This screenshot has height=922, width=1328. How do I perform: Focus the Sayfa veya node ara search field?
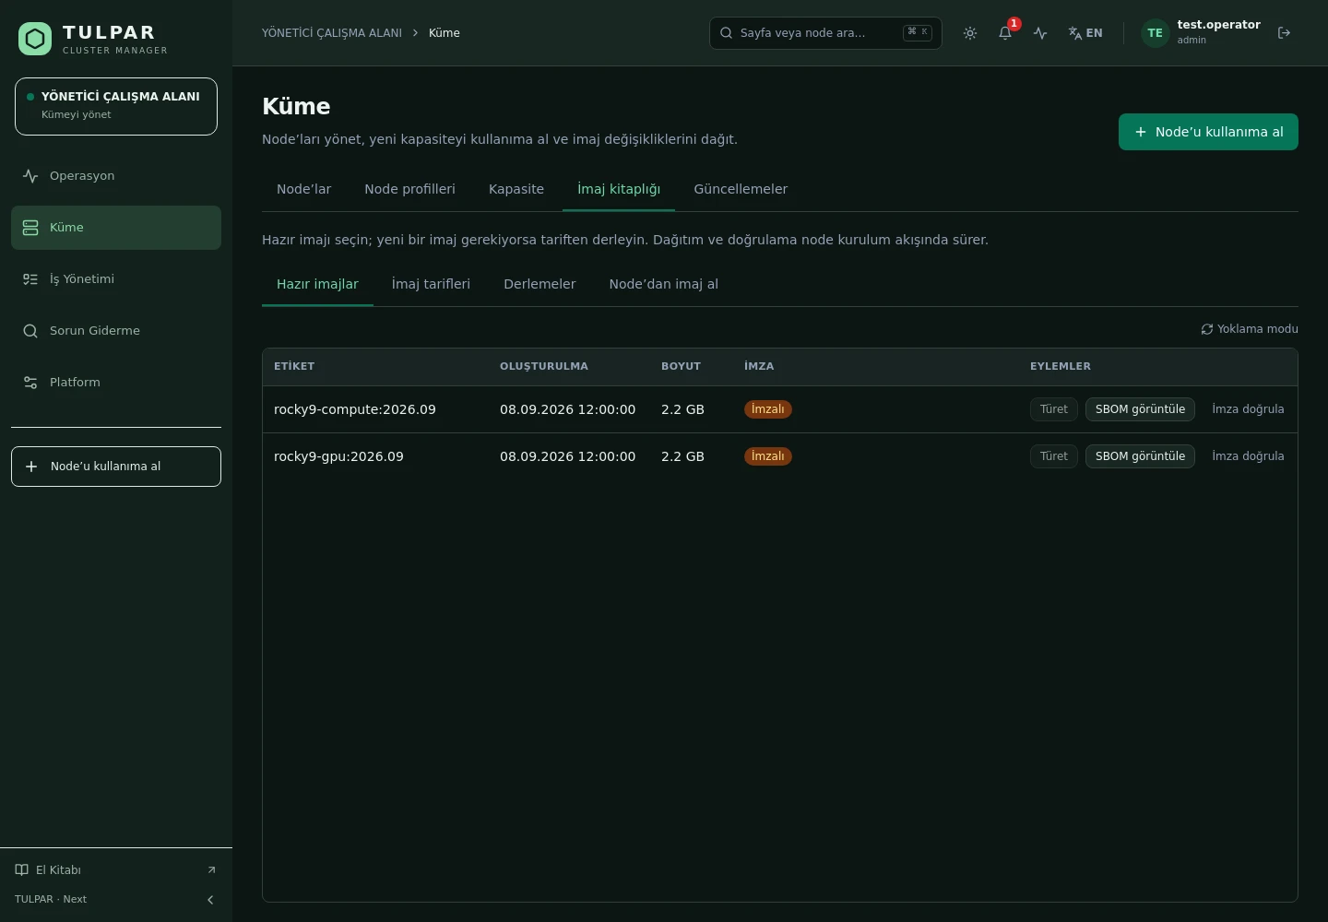[825, 33]
